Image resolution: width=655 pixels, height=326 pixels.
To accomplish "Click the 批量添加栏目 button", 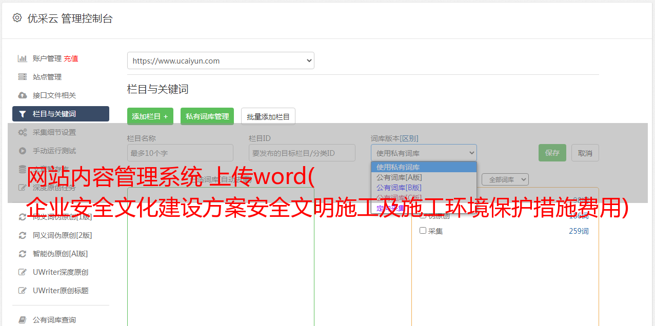I will [x=268, y=116].
